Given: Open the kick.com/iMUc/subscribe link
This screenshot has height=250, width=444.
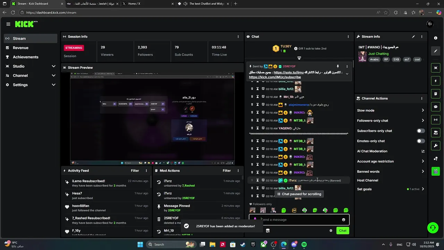Looking at the screenshot, I should [x=275, y=77].
